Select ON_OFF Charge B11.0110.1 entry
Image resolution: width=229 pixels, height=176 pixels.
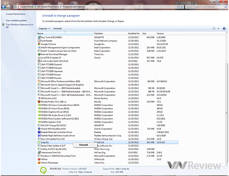click(108, 125)
